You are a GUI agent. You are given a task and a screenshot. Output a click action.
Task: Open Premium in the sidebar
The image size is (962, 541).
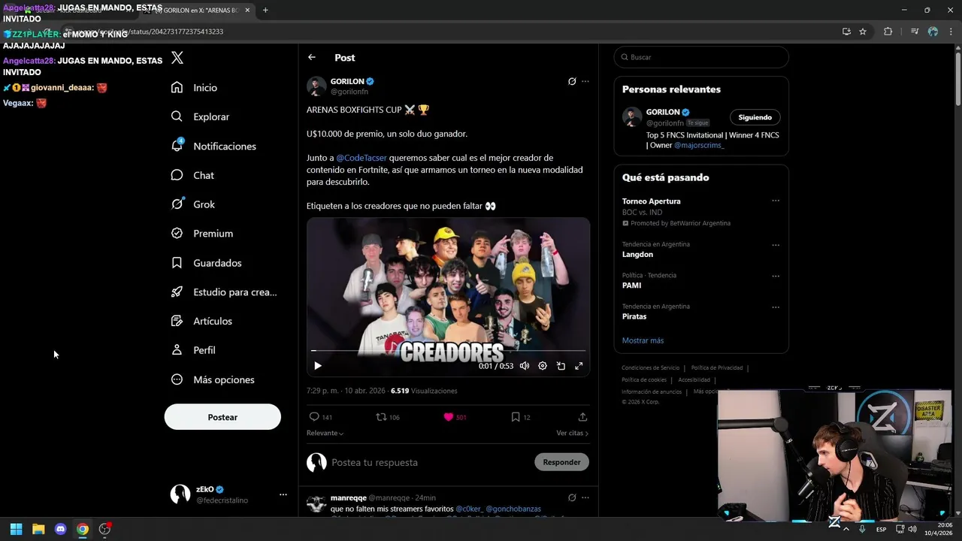[x=201, y=234]
